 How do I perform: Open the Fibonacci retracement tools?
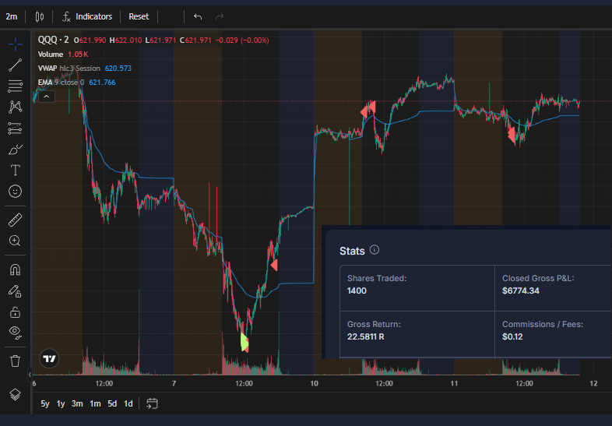point(16,86)
